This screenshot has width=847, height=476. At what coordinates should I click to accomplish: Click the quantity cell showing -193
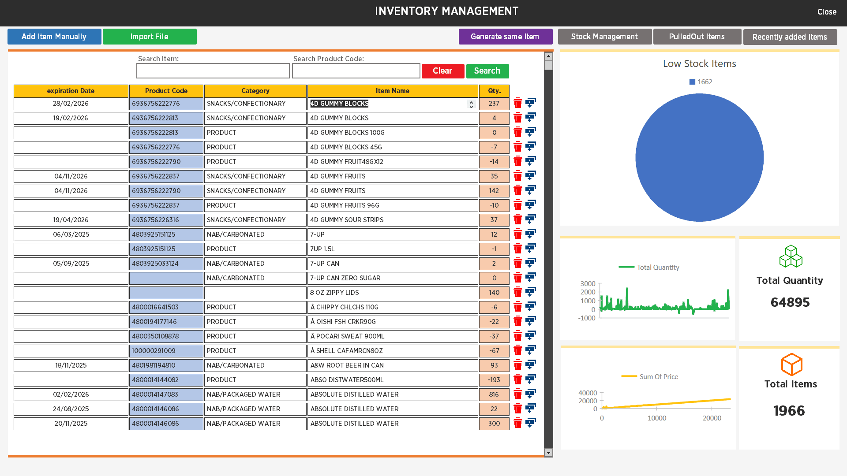tap(494, 380)
